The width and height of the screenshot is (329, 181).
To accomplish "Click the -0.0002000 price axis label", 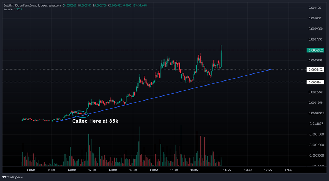I will (316, 145).
